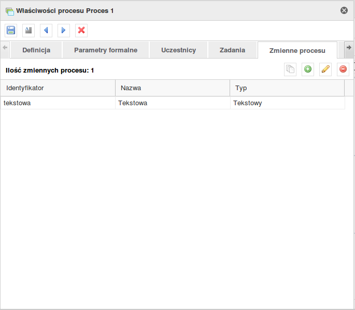The width and height of the screenshot is (355, 310).
Task: Open the Parametry formalne tab
Action: 106,50
